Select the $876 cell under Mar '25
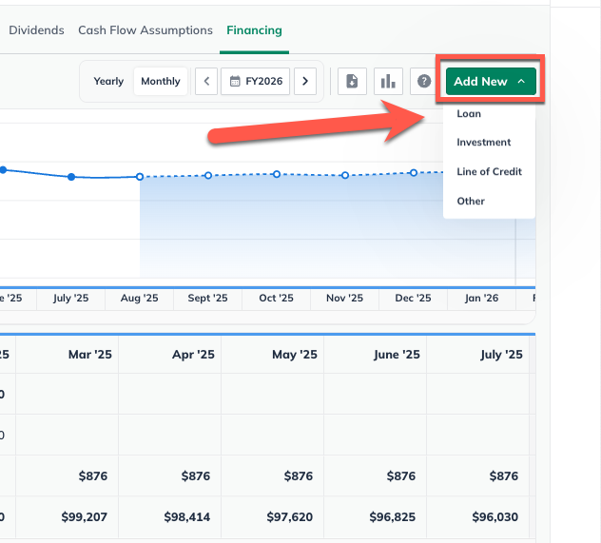The image size is (601, 543). (68, 475)
